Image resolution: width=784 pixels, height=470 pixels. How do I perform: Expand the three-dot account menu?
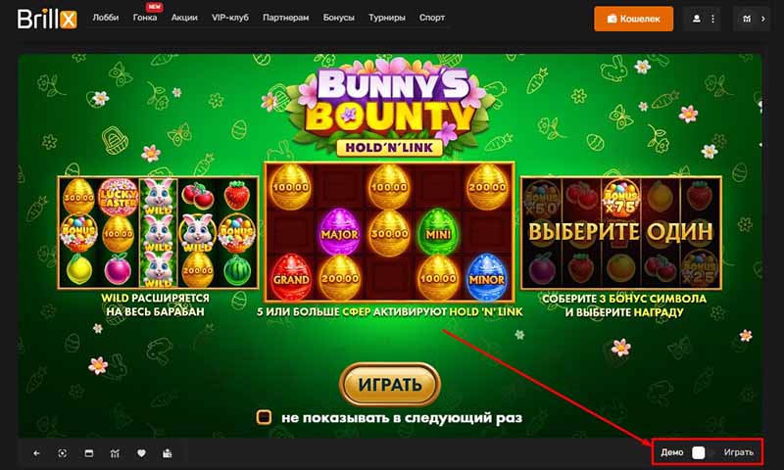point(713,19)
